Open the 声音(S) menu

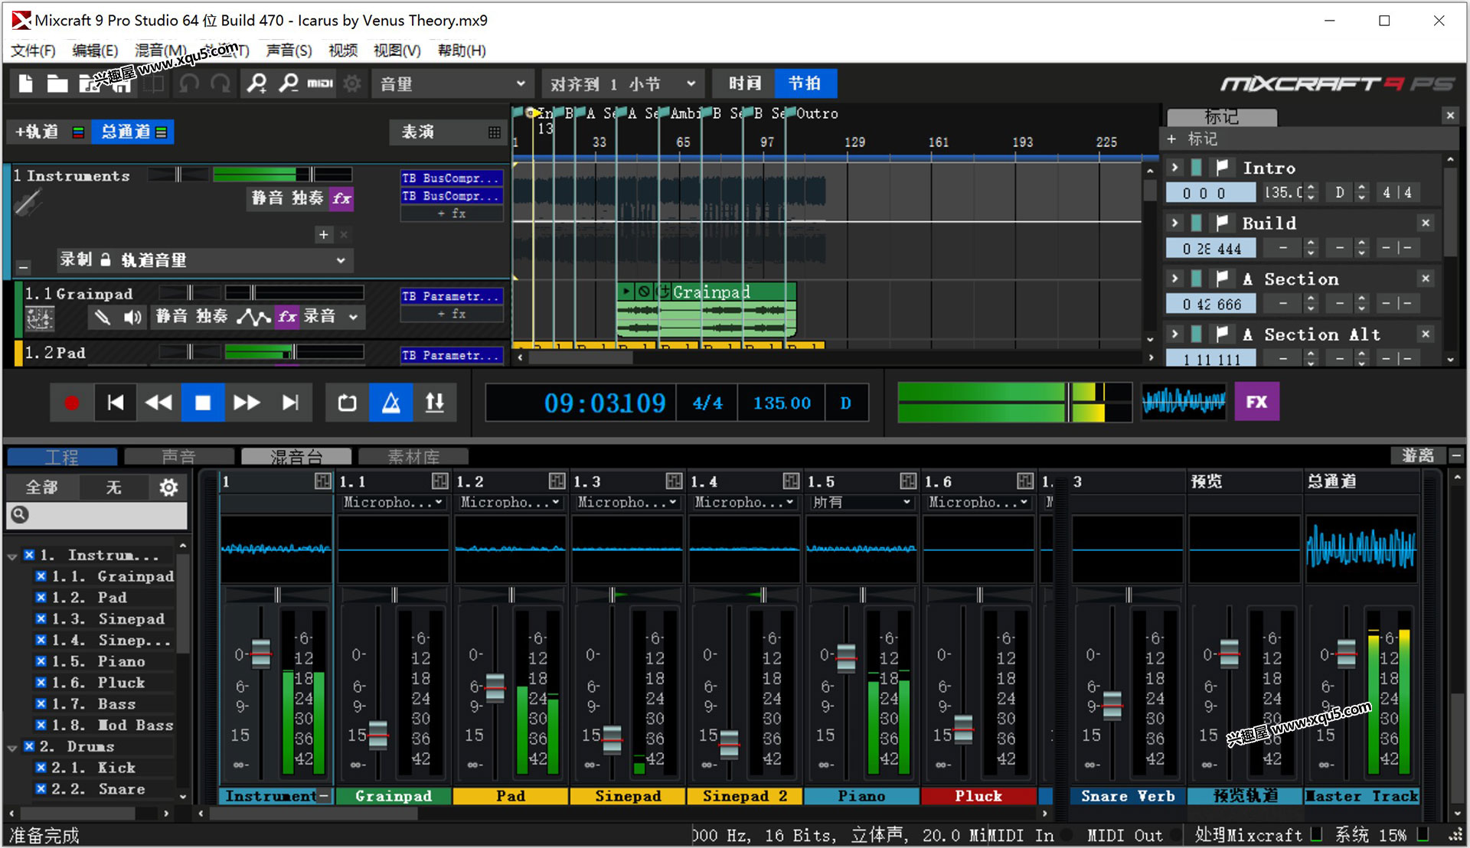pos(289,51)
